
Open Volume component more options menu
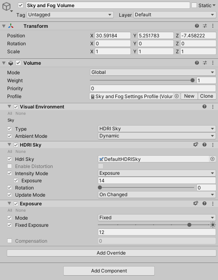point(213,63)
